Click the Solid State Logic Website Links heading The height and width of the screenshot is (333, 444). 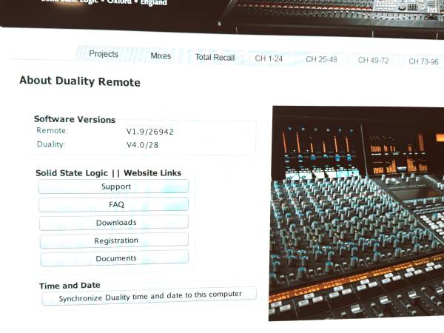pos(109,173)
